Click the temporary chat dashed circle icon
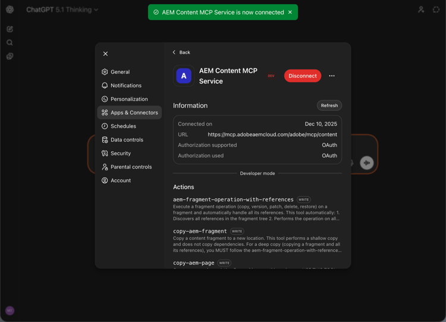The height and width of the screenshot is (322, 446). pos(436,10)
